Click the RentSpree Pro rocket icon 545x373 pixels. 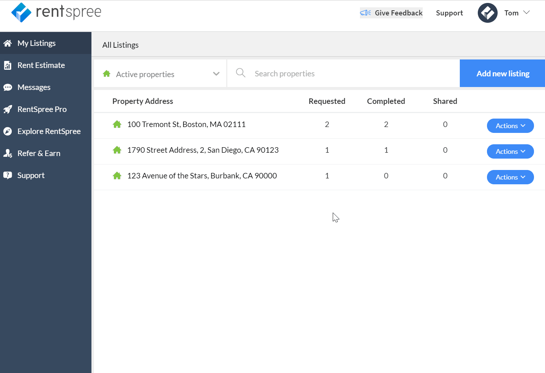(x=8, y=109)
